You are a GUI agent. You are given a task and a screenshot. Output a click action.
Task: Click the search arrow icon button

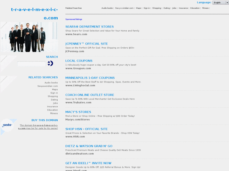click(50, 63)
